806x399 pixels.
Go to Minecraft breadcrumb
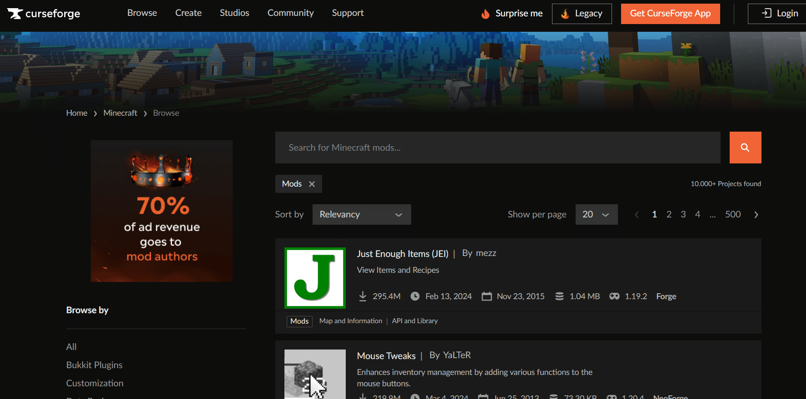coord(120,113)
